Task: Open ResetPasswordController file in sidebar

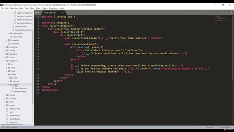Action: [24, 20]
